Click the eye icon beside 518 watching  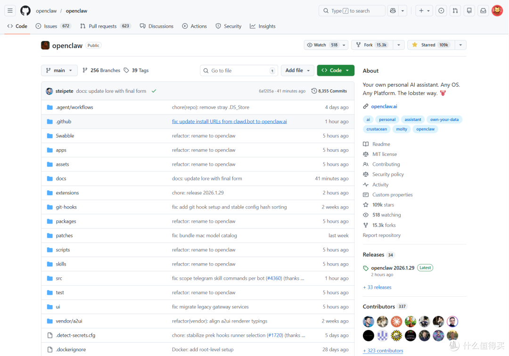tap(366, 215)
